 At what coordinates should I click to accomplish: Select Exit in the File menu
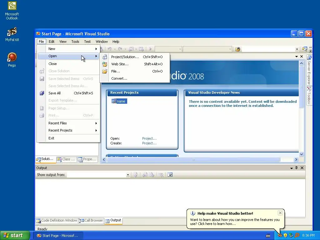coord(69,138)
